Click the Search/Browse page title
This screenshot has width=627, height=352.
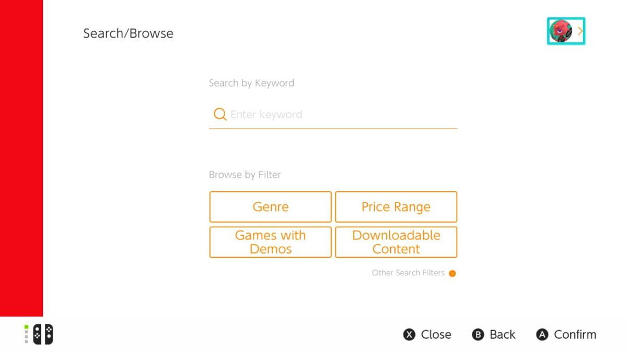coord(127,33)
